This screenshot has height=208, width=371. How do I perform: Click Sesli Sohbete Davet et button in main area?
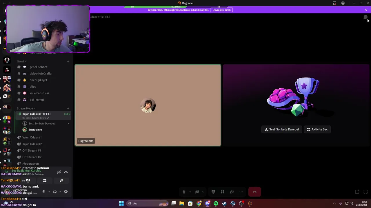pyautogui.click(x=282, y=129)
